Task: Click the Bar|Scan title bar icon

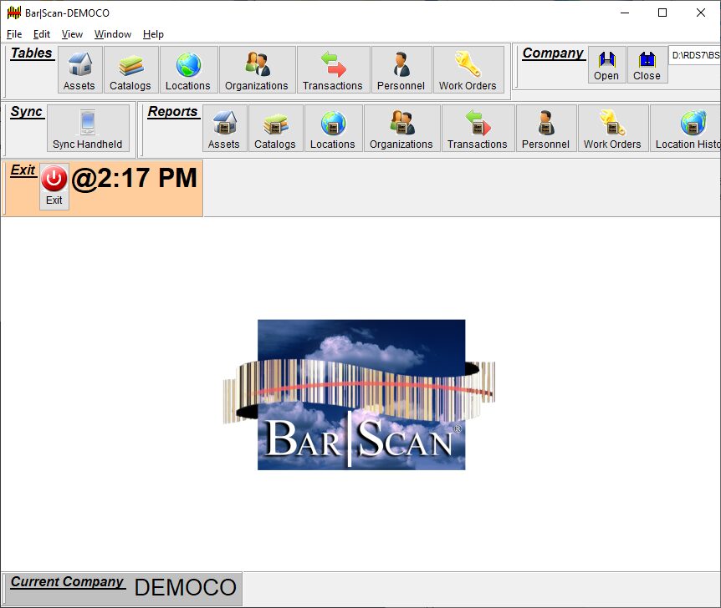Action: pyautogui.click(x=13, y=13)
